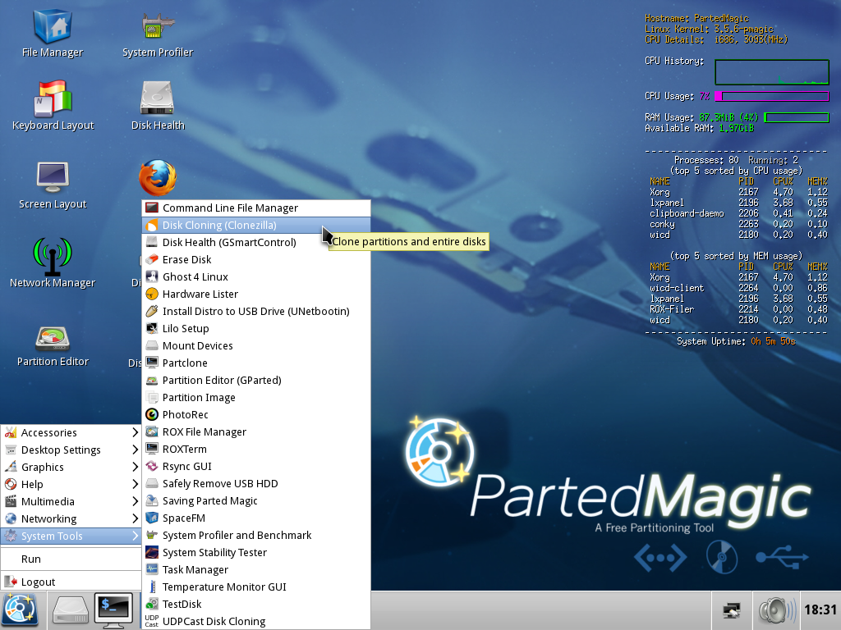Launch PhotoRec

click(x=256, y=414)
